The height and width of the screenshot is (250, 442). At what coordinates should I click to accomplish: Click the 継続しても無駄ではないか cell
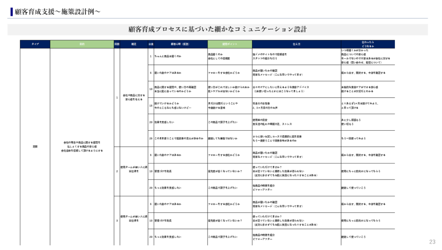(223, 138)
